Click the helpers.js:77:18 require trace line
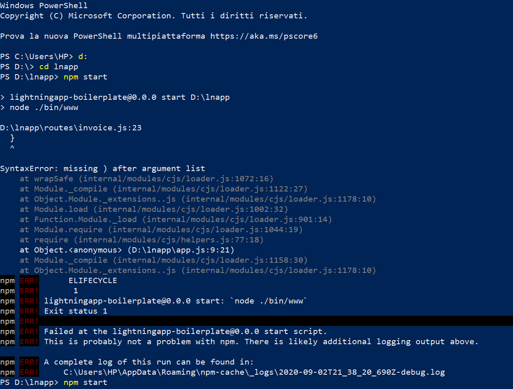The height and width of the screenshot is (389, 513). pos(142,240)
